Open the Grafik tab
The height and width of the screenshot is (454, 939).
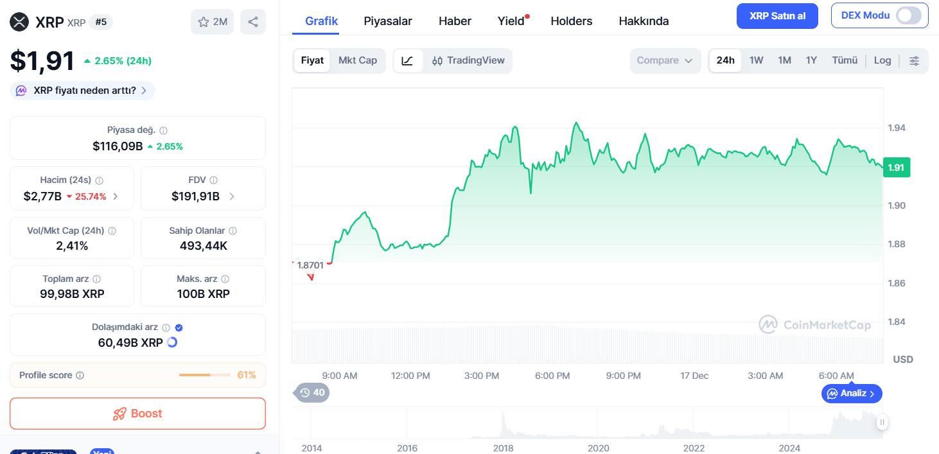pos(321,21)
